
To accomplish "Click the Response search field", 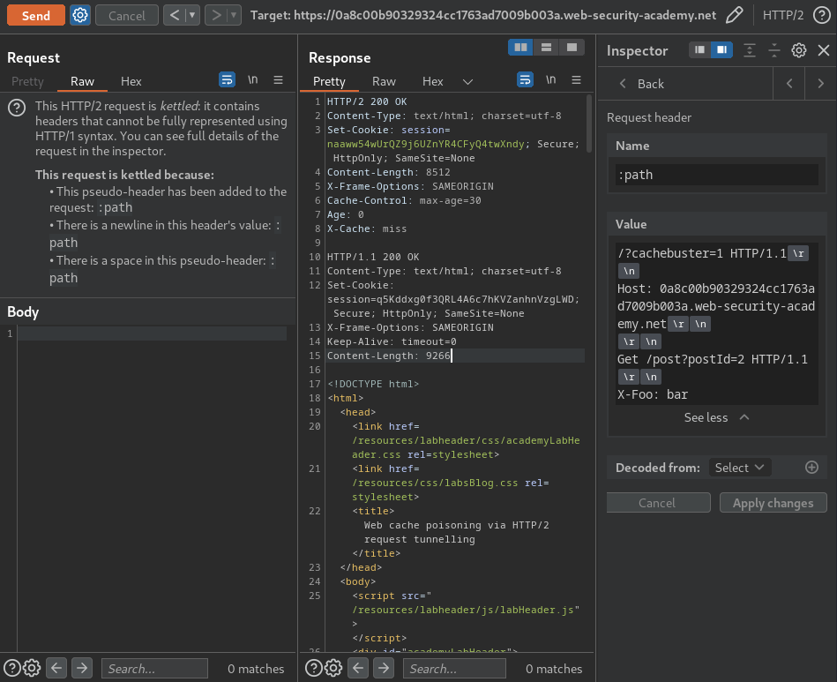I will [454, 669].
